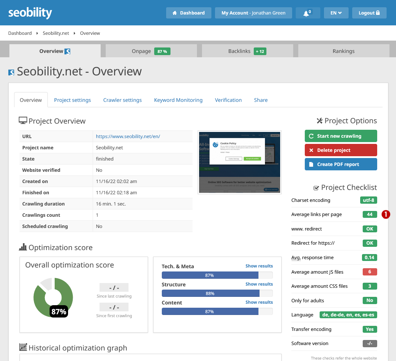This screenshot has width=396, height=361.
Task: Click the -/- Software version badge
Action: click(370, 343)
